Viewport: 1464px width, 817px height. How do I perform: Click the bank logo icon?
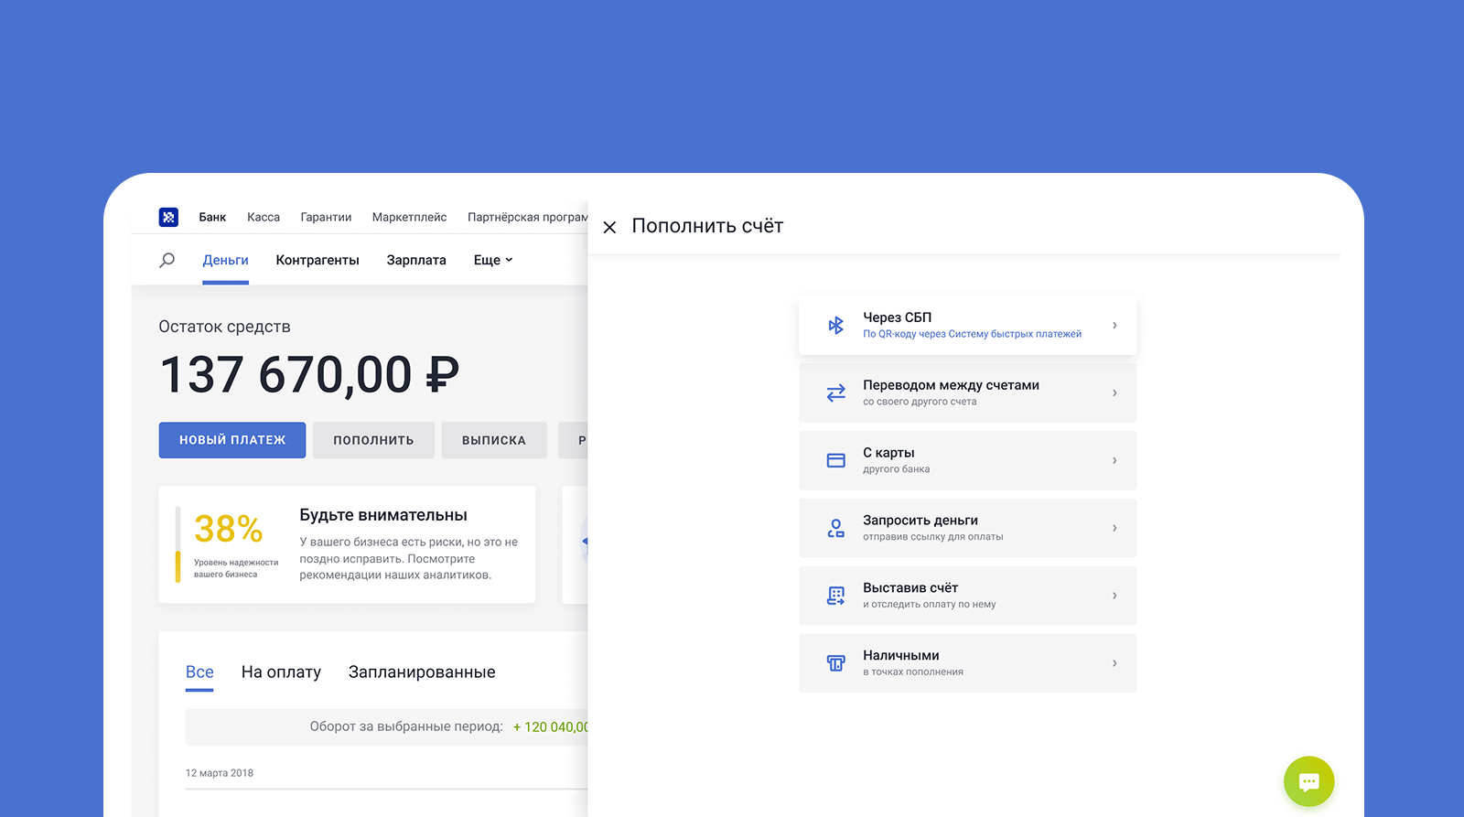[168, 217]
